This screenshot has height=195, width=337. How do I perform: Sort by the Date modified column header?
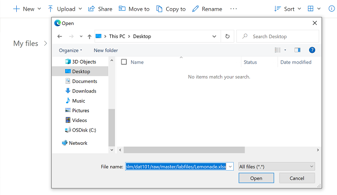pyautogui.click(x=296, y=62)
